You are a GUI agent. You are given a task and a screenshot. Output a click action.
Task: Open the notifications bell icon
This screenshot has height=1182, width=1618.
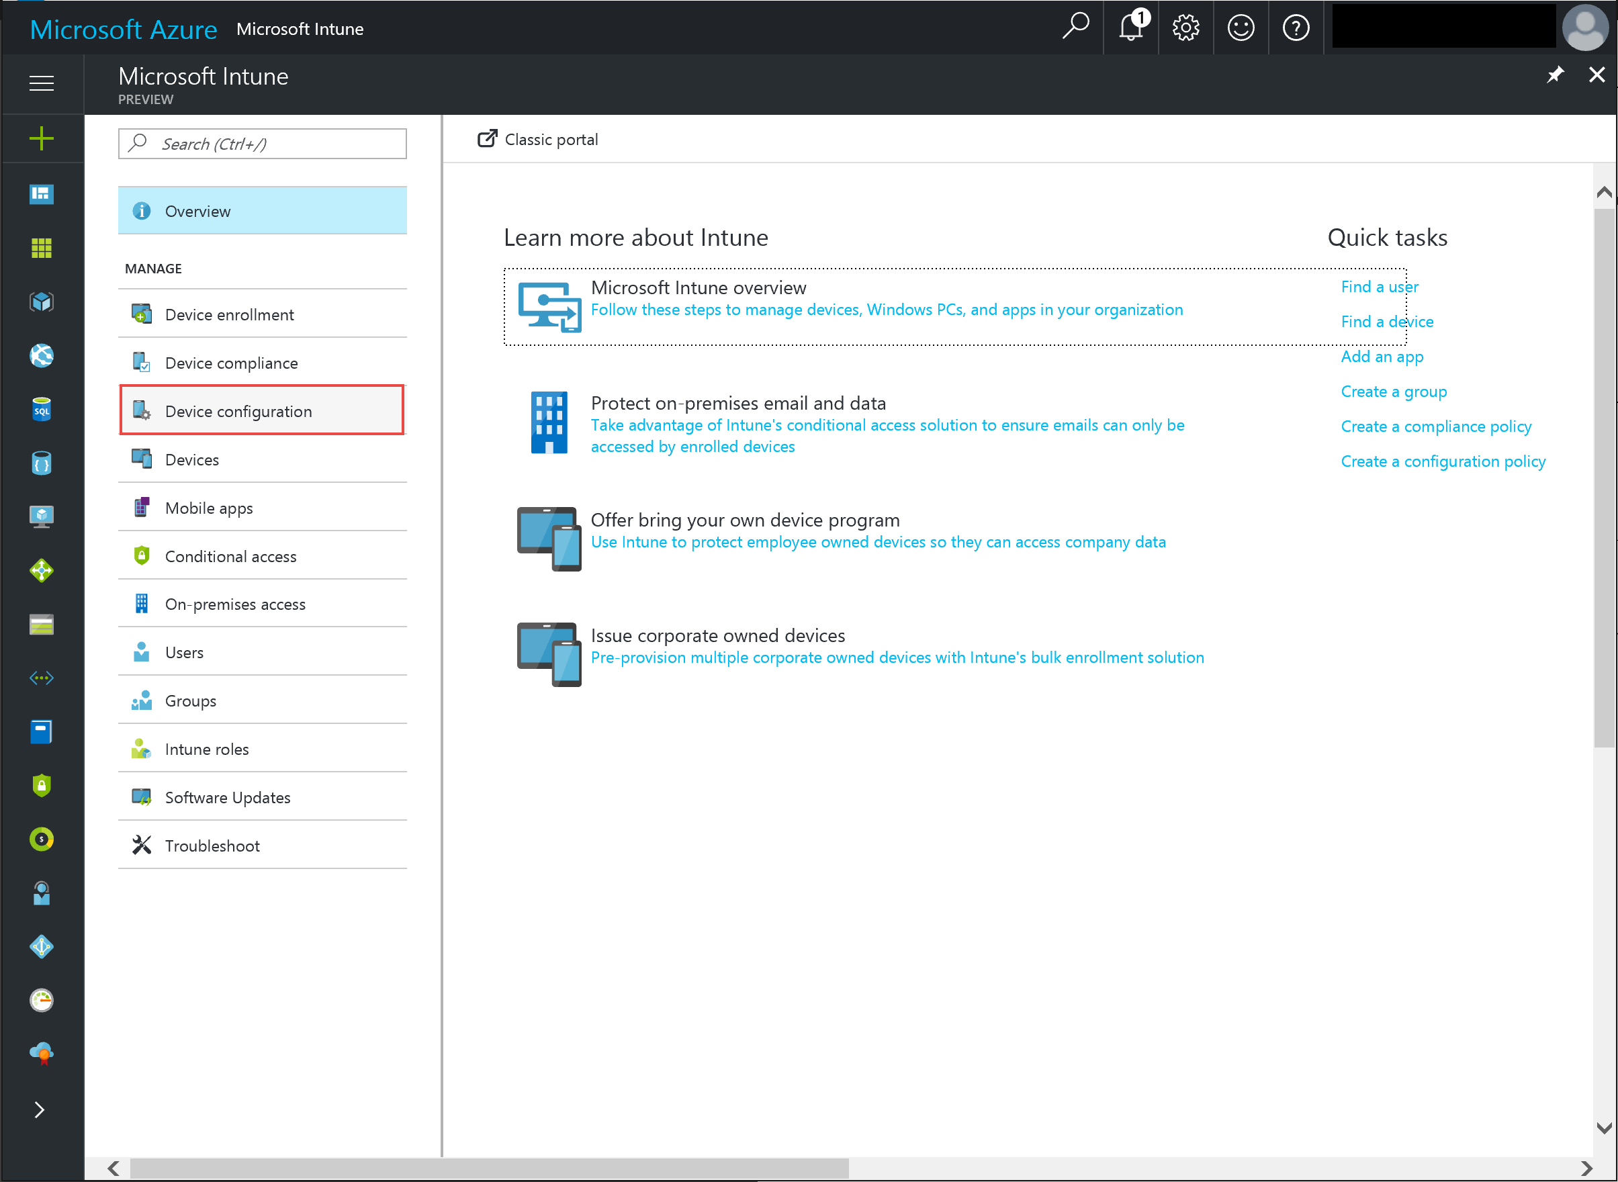(x=1130, y=29)
